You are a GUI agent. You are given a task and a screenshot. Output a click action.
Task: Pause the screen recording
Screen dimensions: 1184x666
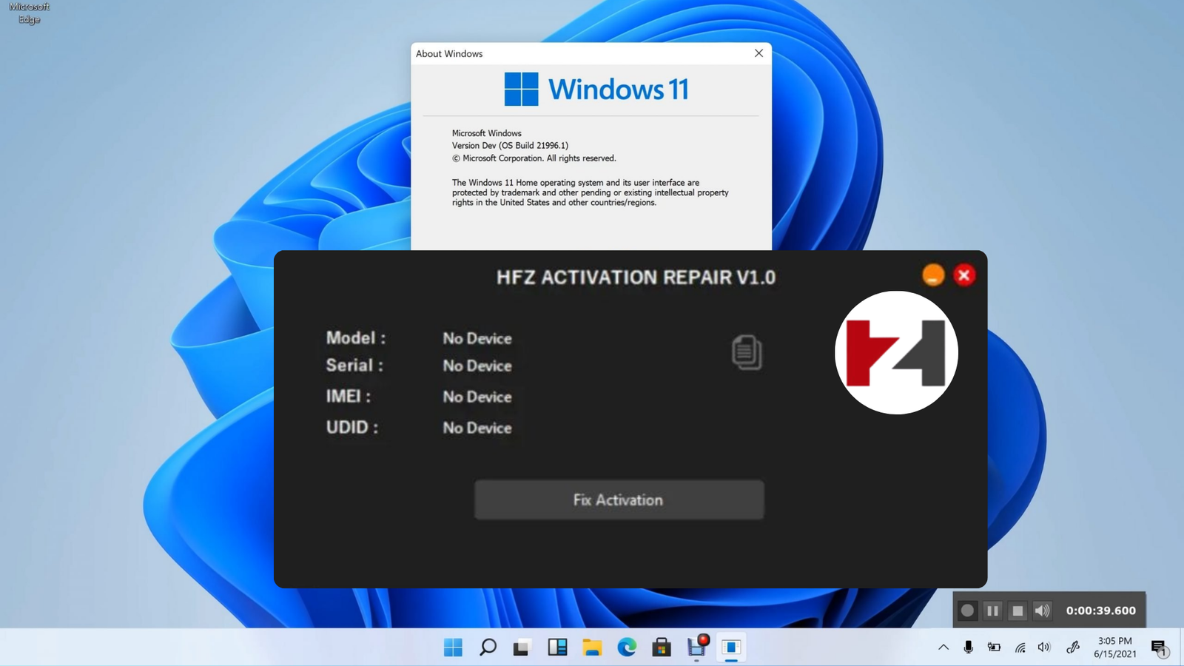pyautogui.click(x=993, y=610)
